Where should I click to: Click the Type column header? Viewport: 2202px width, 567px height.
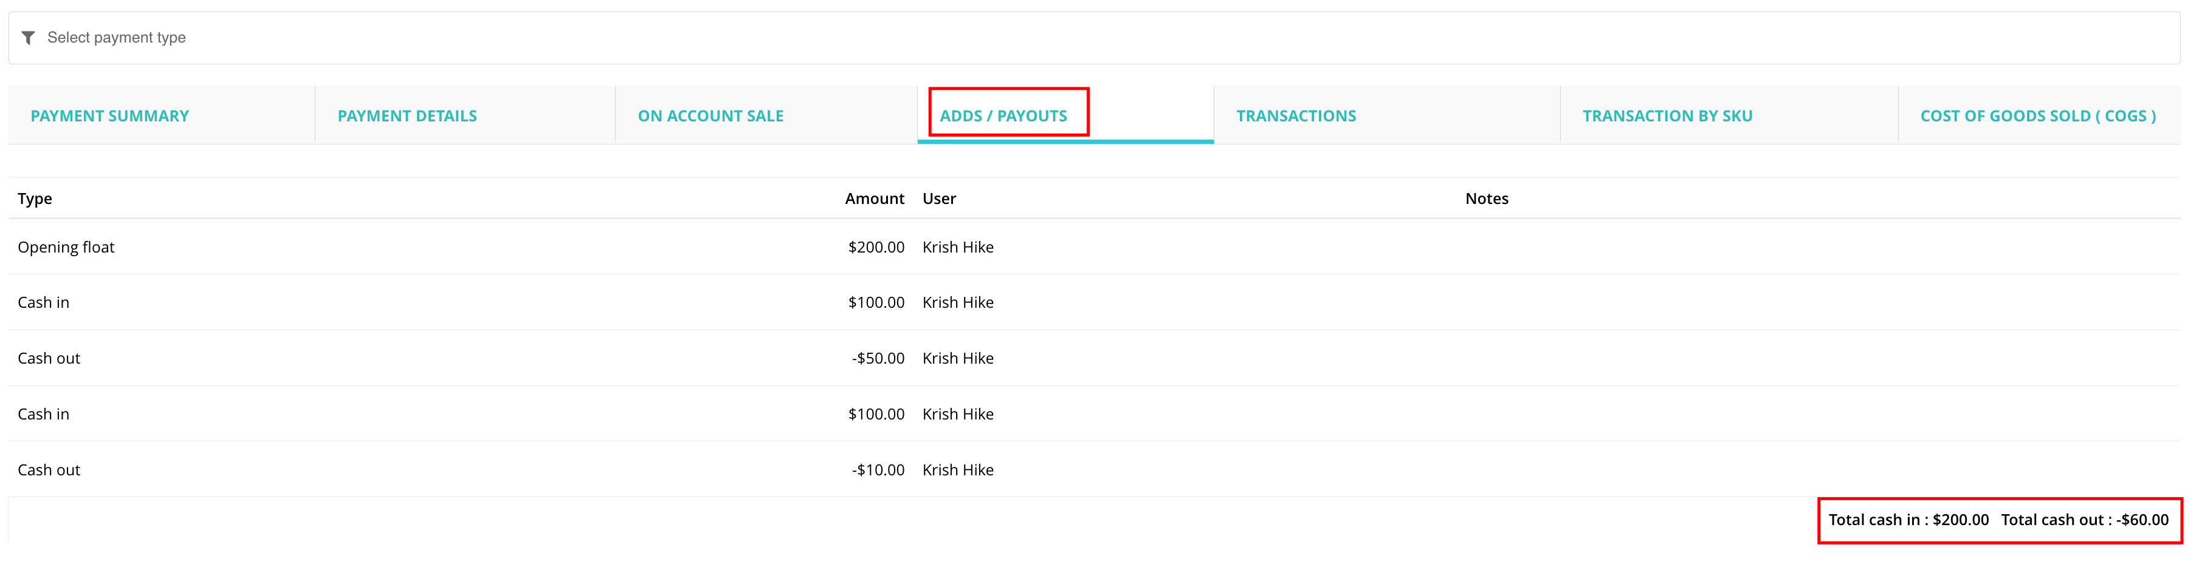(x=35, y=198)
